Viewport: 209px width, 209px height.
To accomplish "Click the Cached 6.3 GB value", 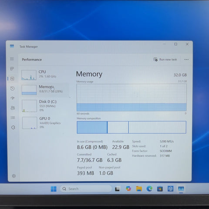I will click(x=115, y=160).
